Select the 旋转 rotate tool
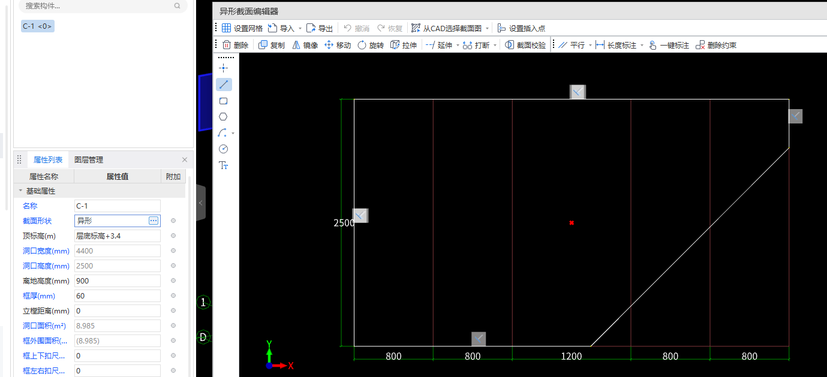Screen dimensions: 827x377 coord(371,45)
